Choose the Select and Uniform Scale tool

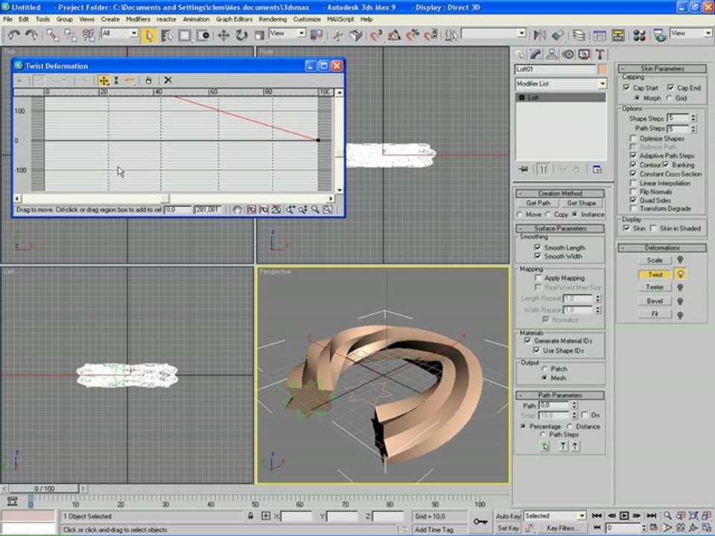[259, 35]
